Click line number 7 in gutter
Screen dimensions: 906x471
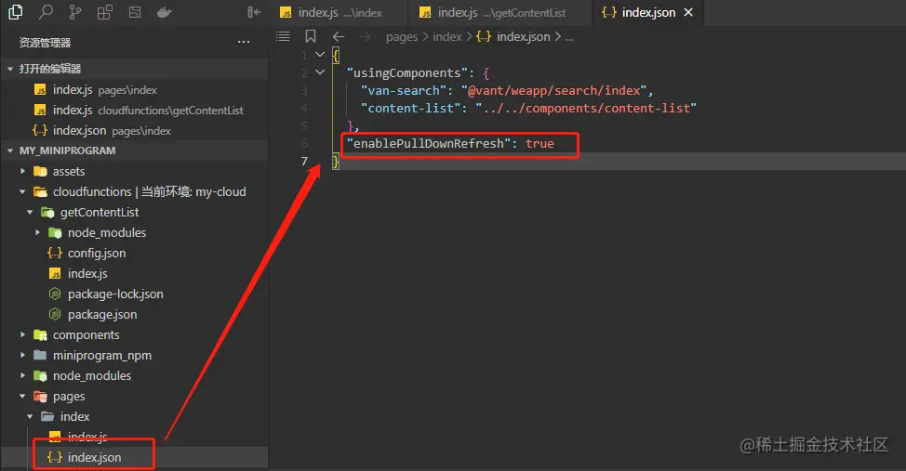tap(304, 161)
